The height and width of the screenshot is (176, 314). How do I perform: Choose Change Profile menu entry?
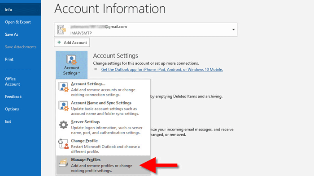coord(103,146)
